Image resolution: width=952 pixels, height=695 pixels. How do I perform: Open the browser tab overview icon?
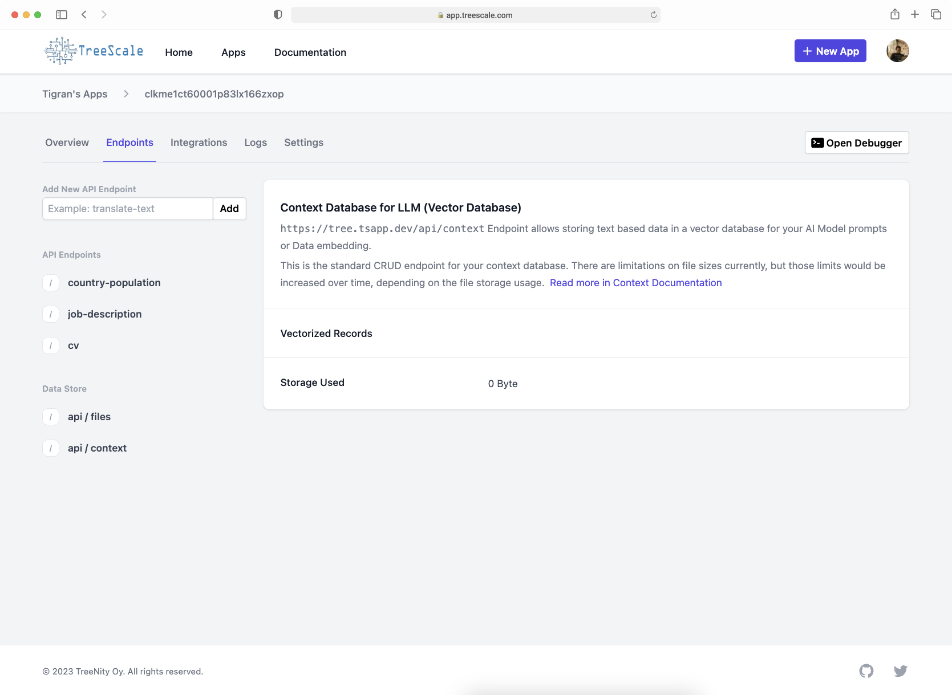935,15
